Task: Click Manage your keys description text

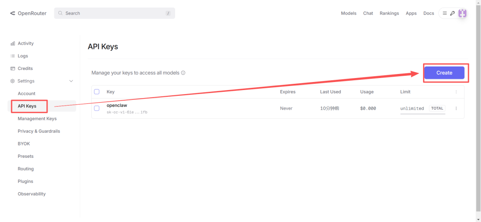Action: click(135, 73)
